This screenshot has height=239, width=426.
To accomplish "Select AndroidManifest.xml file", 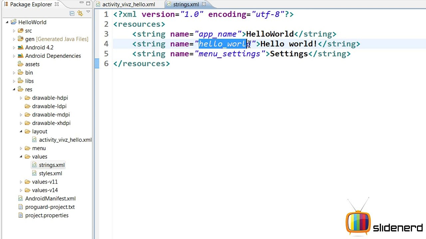I will pos(50,199).
